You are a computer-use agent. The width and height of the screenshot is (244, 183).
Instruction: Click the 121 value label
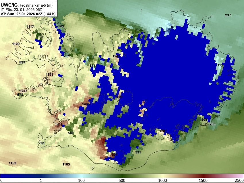pyautogui.click(x=92, y=66)
